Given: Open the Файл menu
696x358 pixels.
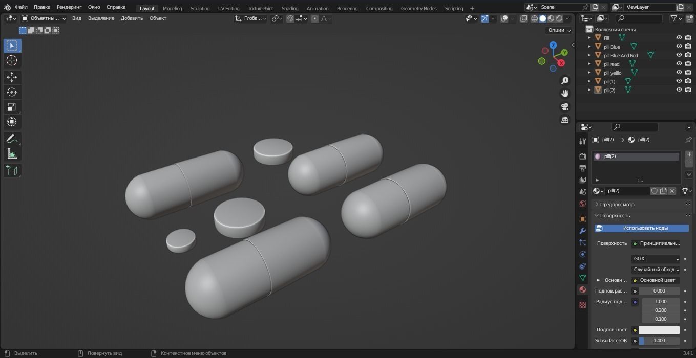Looking at the screenshot, I should [x=21, y=7].
